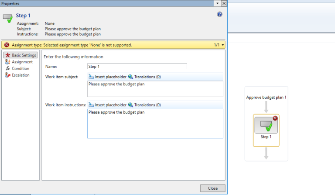Screen dimensions: 335x195
Task: Select the Basic Settings section
Action: (21, 55)
